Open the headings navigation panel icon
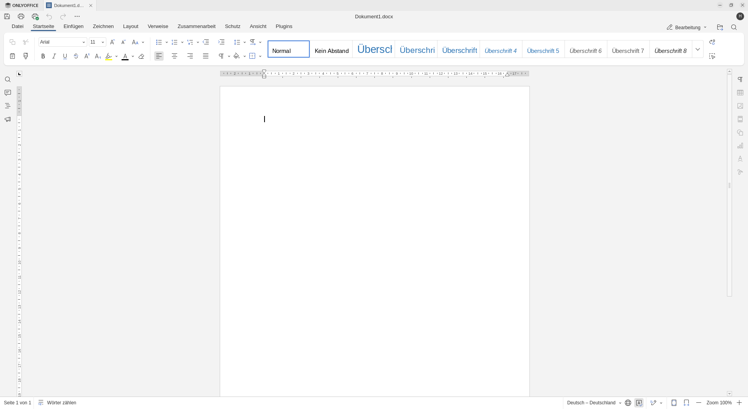The image size is (748, 409). point(8,106)
